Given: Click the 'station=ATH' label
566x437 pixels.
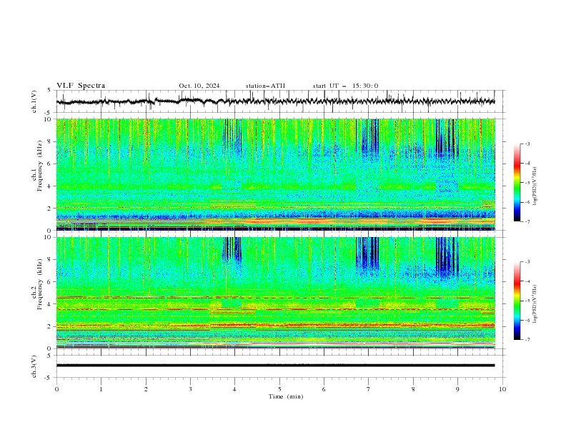Looking at the screenshot, I should coord(265,86).
